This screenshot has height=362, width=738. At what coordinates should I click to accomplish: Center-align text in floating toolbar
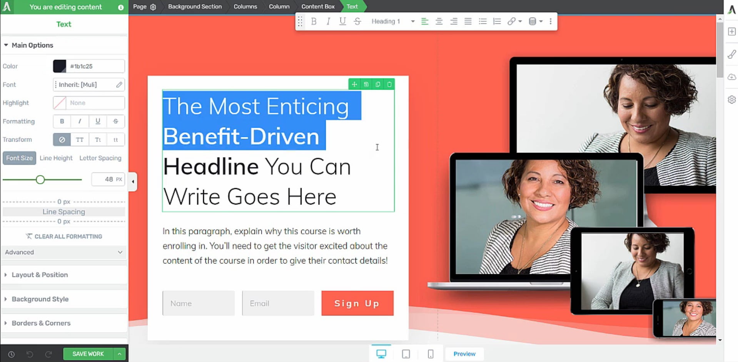click(439, 21)
